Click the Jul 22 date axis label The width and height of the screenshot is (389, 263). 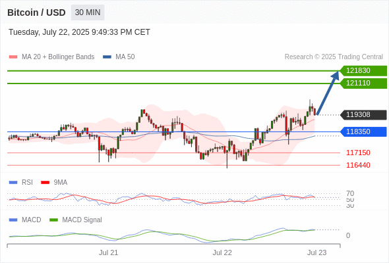222,252
